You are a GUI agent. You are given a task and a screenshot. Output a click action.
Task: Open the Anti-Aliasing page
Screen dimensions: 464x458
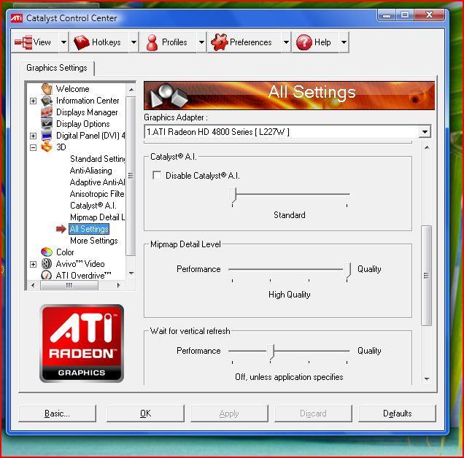tap(91, 171)
